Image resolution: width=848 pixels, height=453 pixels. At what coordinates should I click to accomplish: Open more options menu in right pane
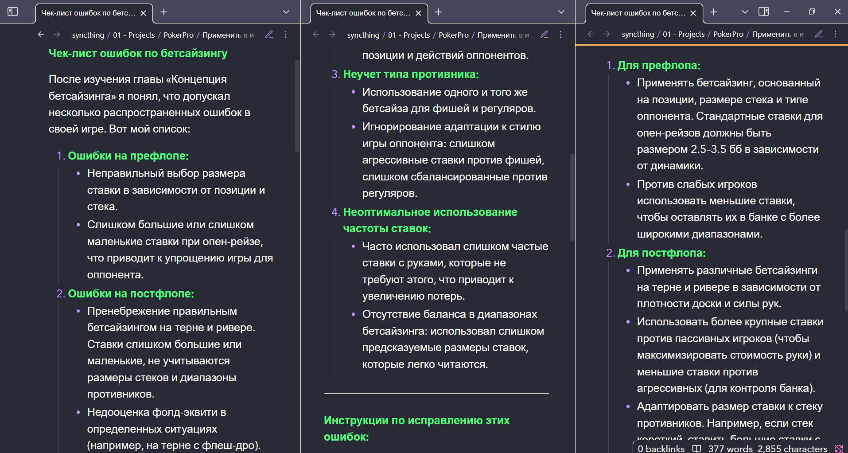click(x=836, y=34)
